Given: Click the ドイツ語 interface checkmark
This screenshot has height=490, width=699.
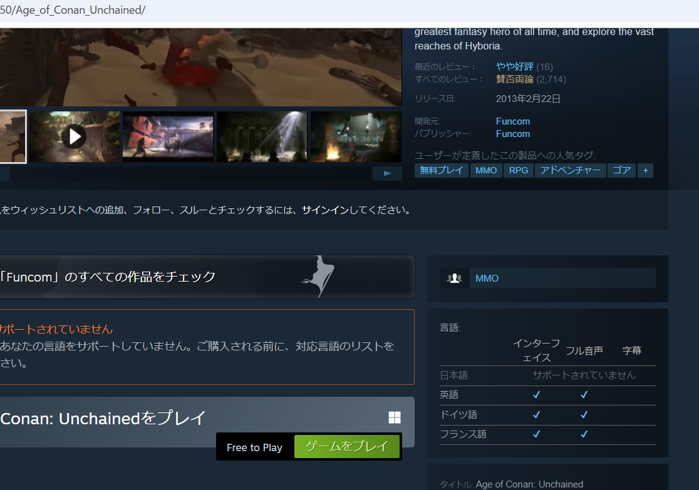Looking at the screenshot, I should pos(536,415).
